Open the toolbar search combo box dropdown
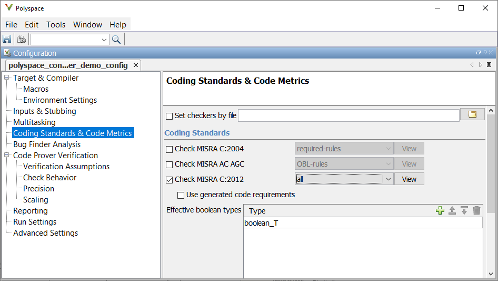The image size is (498, 281). pos(104,40)
